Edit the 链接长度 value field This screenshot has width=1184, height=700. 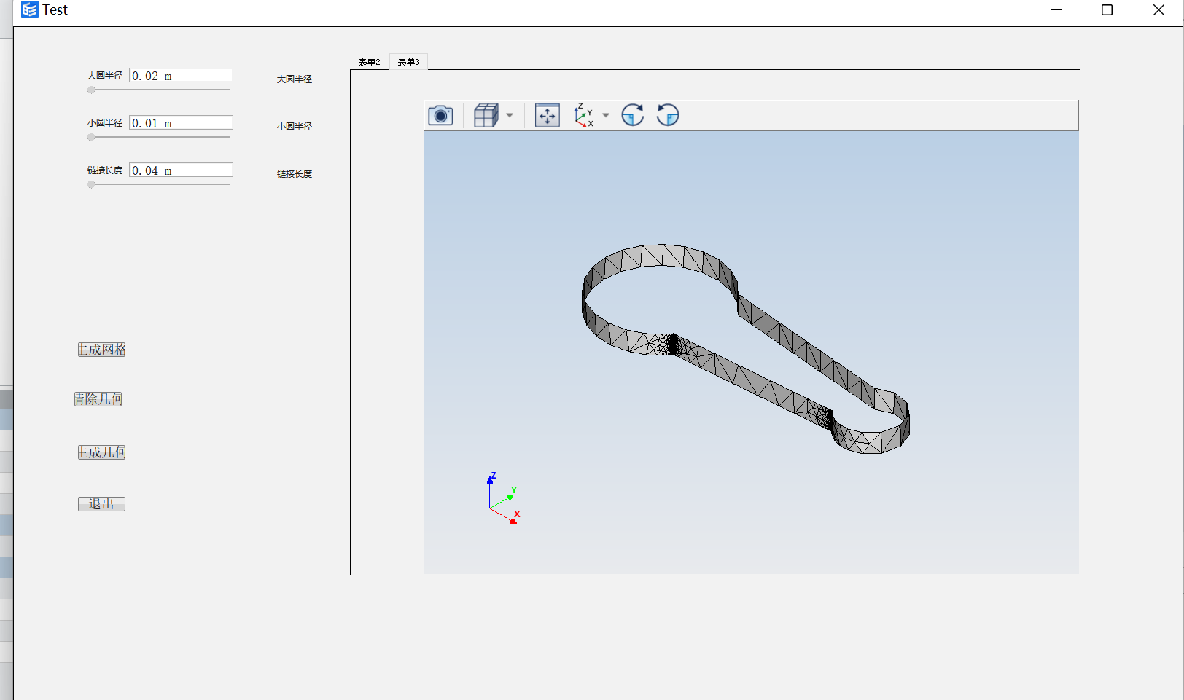pos(181,170)
